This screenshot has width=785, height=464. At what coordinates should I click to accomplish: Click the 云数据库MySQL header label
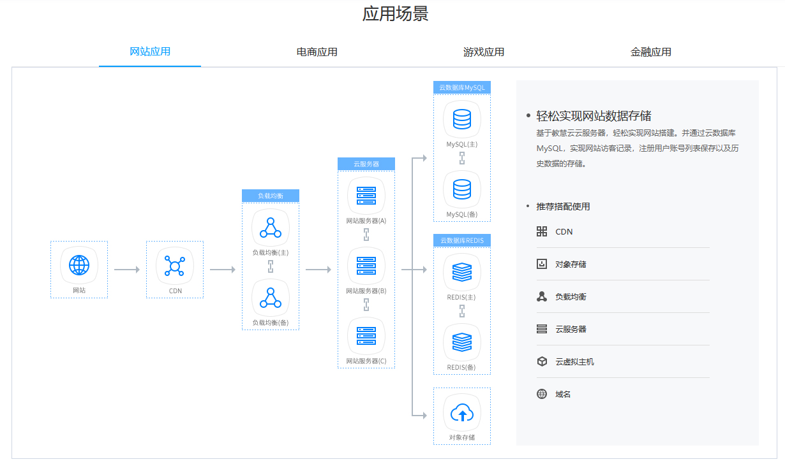coord(461,87)
